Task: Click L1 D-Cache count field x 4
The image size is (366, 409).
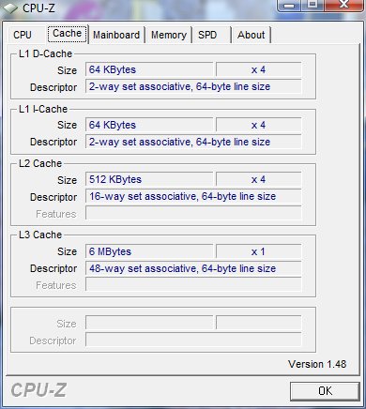Action: pyautogui.click(x=259, y=69)
